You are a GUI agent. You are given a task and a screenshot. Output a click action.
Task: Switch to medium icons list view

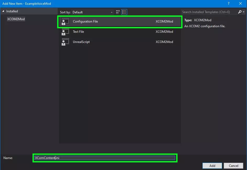tap(124, 12)
